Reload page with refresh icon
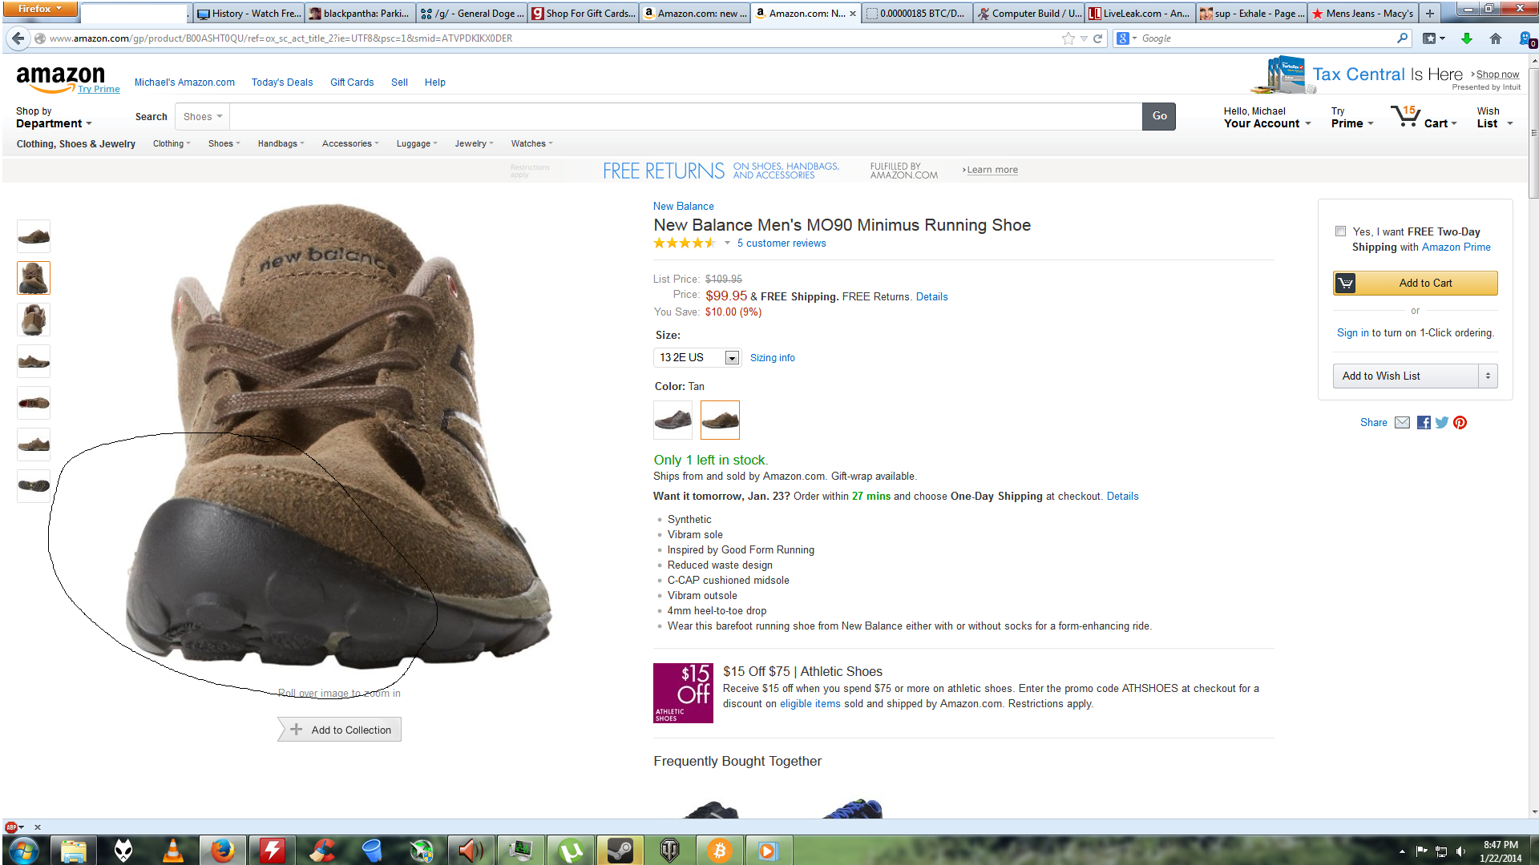1539x865 pixels. (1097, 38)
